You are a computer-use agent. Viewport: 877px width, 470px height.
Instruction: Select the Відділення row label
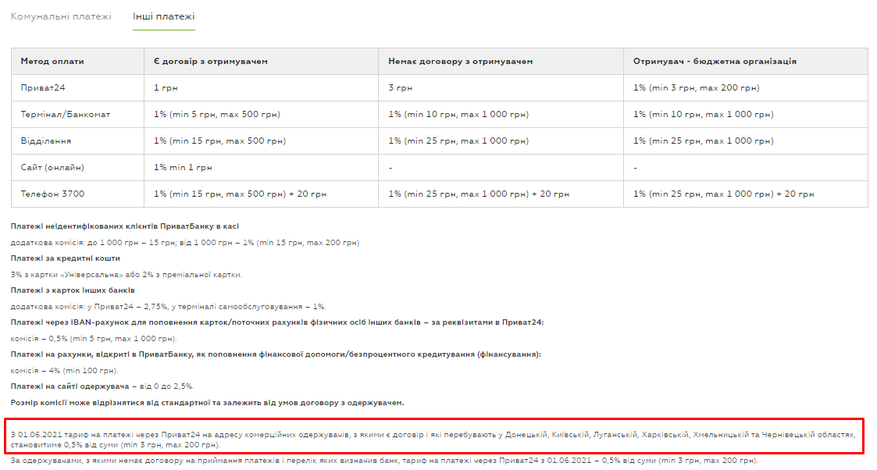(46, 141)
